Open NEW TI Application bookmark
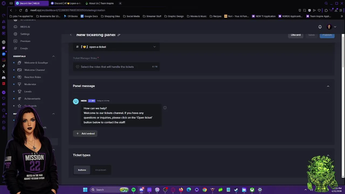Screen dimensions: 345x194 (x=264, y=16)
